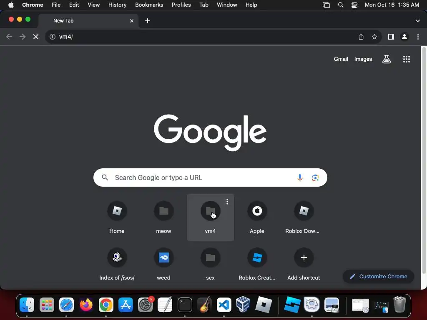The image size is (427, 320).
Task: Select the New Tab tab
Action: [x=88, y=21]
